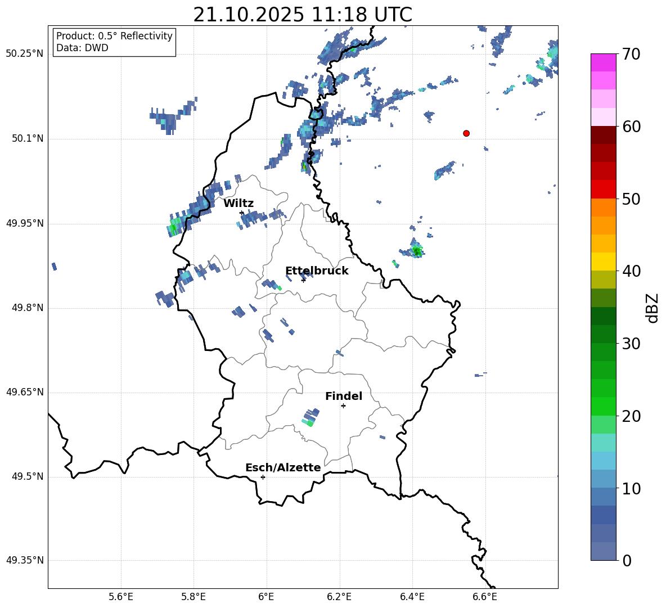Click the 49.65°N latitude label
This screenshot has height=608, width=666.
[x=25, y=391]
